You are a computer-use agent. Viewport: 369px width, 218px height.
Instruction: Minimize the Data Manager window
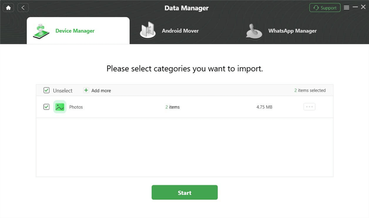pyautogui.click(x=355, y=8)
